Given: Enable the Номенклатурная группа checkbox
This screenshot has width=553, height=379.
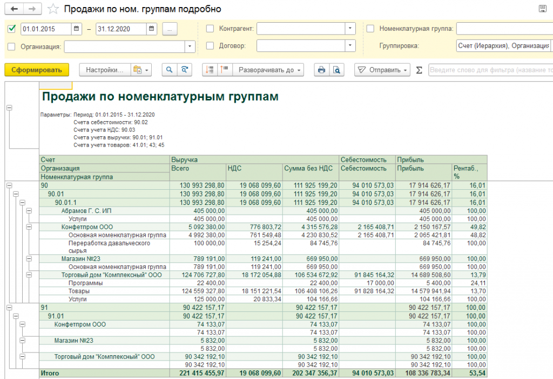Looking at the screenshot, I should [x=370, y=29].
